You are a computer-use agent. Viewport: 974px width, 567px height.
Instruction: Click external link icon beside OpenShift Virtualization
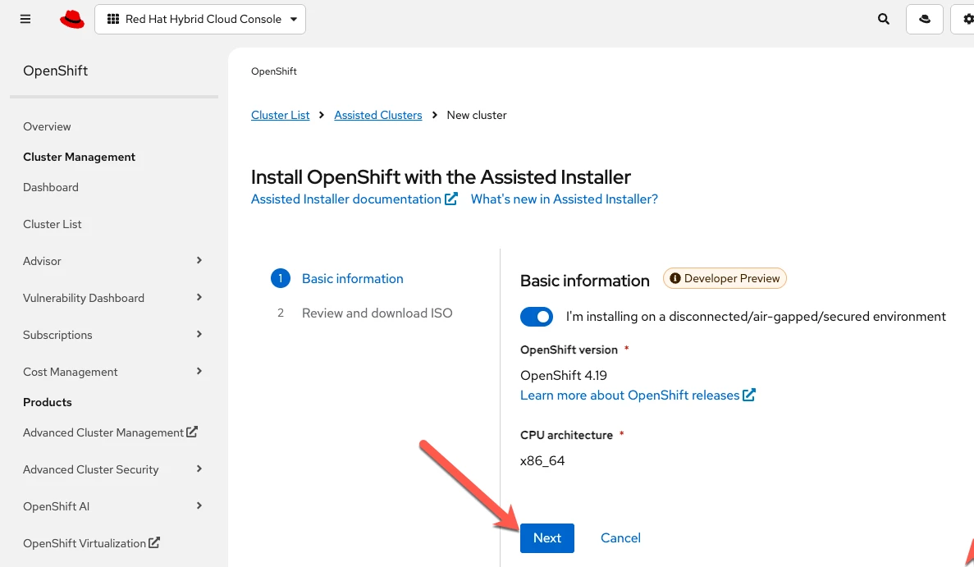tap(154, 542)
